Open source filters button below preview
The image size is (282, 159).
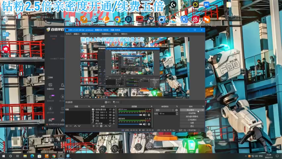116,102
